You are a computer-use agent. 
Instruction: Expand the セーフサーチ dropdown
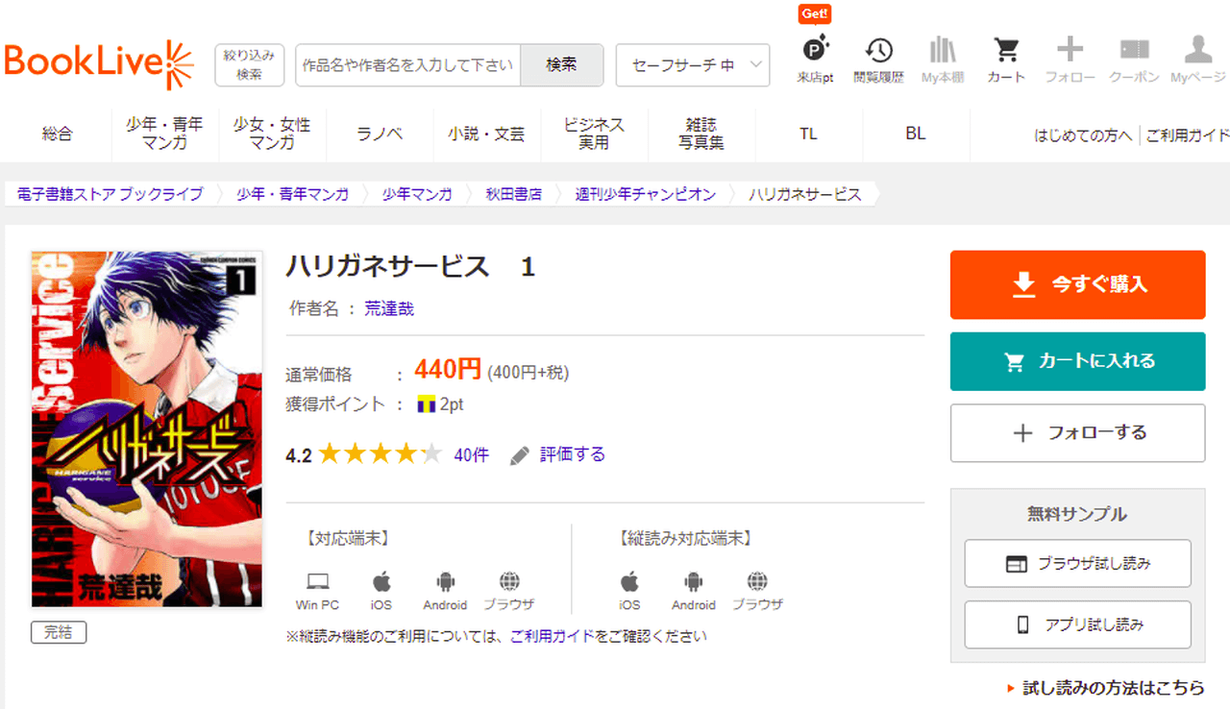(x=692, y=65)
